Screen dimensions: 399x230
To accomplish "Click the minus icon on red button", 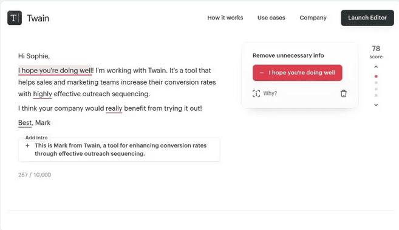I will pos(261,72).
